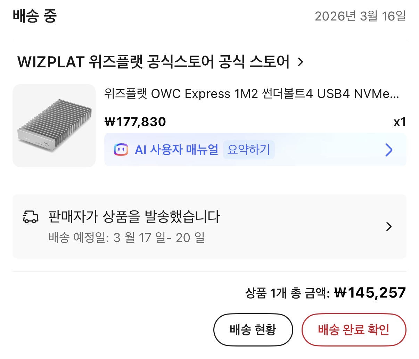Open the WIZPLAT store chevron arrow
The width and height of the screenshot is (419, 359).
[x=301, y=62]
